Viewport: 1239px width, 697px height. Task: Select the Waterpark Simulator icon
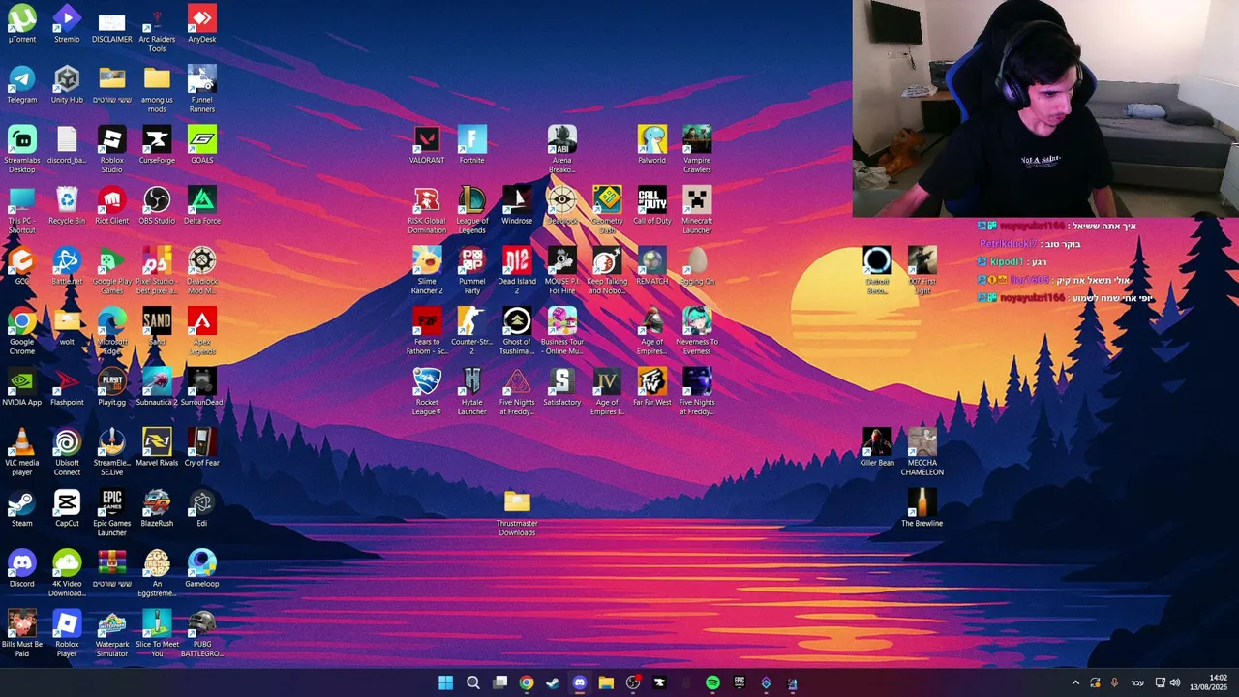point(111,634)
